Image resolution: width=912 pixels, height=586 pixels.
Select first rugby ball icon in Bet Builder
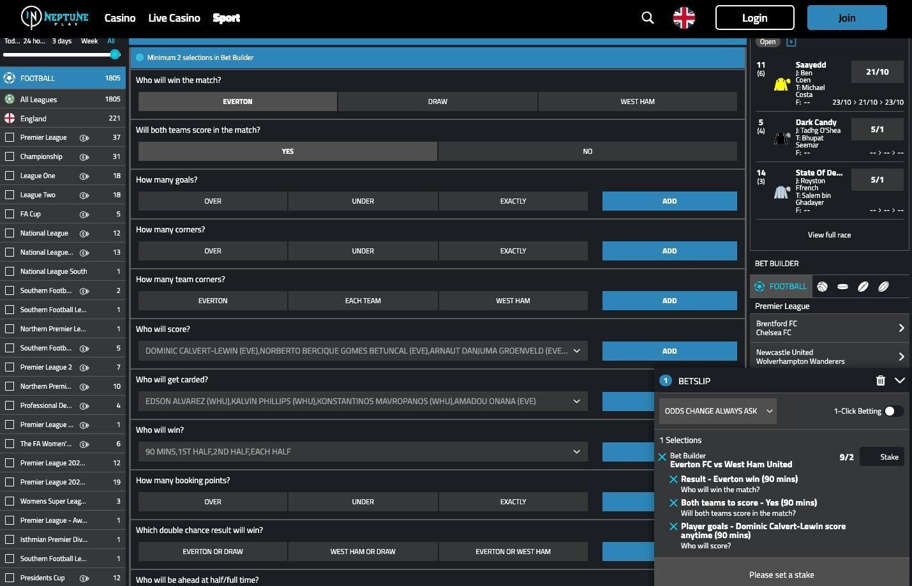tap(863, 287)
